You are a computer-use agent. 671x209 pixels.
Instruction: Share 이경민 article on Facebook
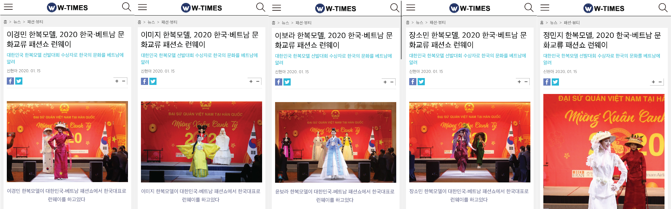10,81
